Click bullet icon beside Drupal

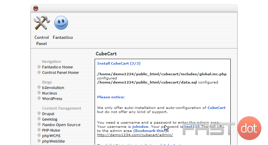pos(39,113)
